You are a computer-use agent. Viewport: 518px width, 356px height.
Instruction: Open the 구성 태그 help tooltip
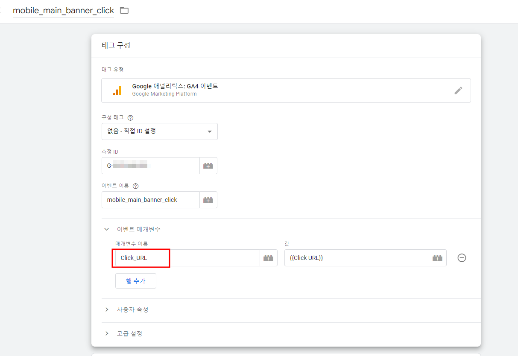pos(131,117)
